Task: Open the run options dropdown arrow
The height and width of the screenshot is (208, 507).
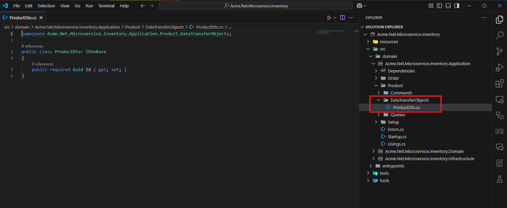Action: click(335, 18)
